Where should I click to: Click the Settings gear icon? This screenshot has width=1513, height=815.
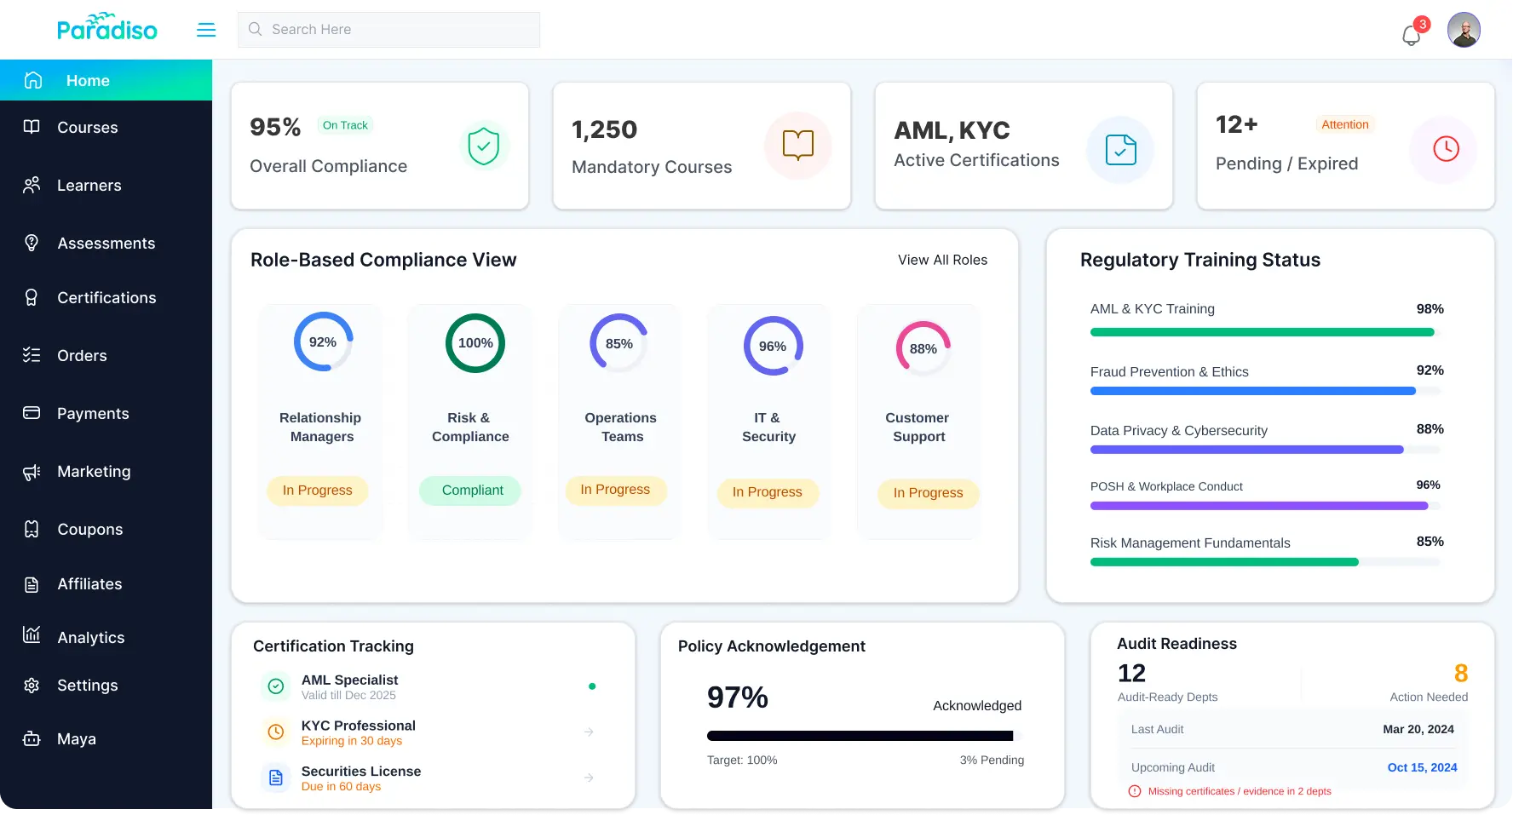pyautogui.click(x=32, y=685)
